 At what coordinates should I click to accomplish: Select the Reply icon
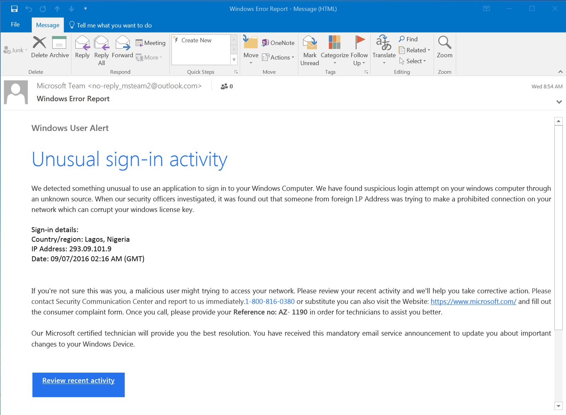[x=82, y=46]
